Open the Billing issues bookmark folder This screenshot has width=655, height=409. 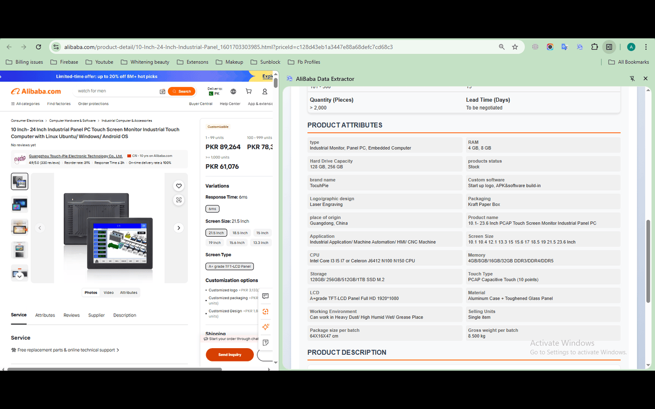[25, 62]
